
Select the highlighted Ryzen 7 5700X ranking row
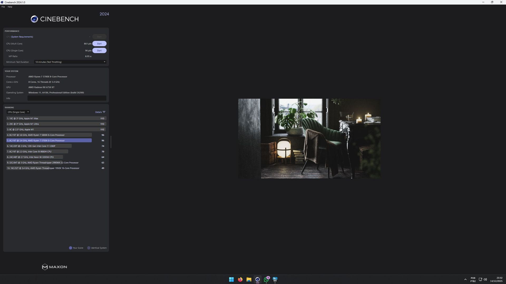click(56, 140)
